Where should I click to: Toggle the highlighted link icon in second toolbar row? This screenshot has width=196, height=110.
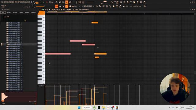(x=67, y=6)
